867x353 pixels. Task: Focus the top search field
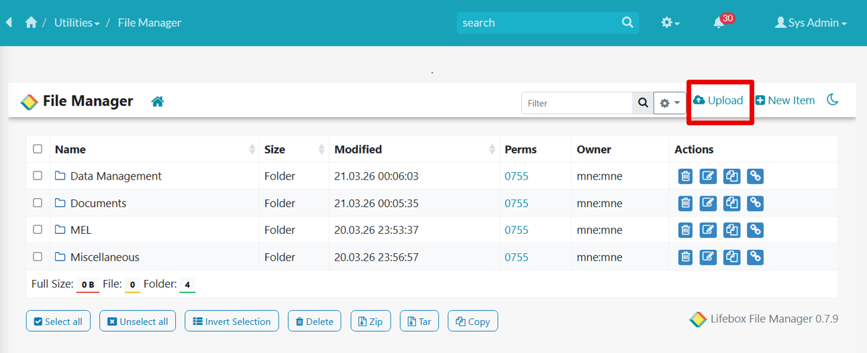pos(538,23)
